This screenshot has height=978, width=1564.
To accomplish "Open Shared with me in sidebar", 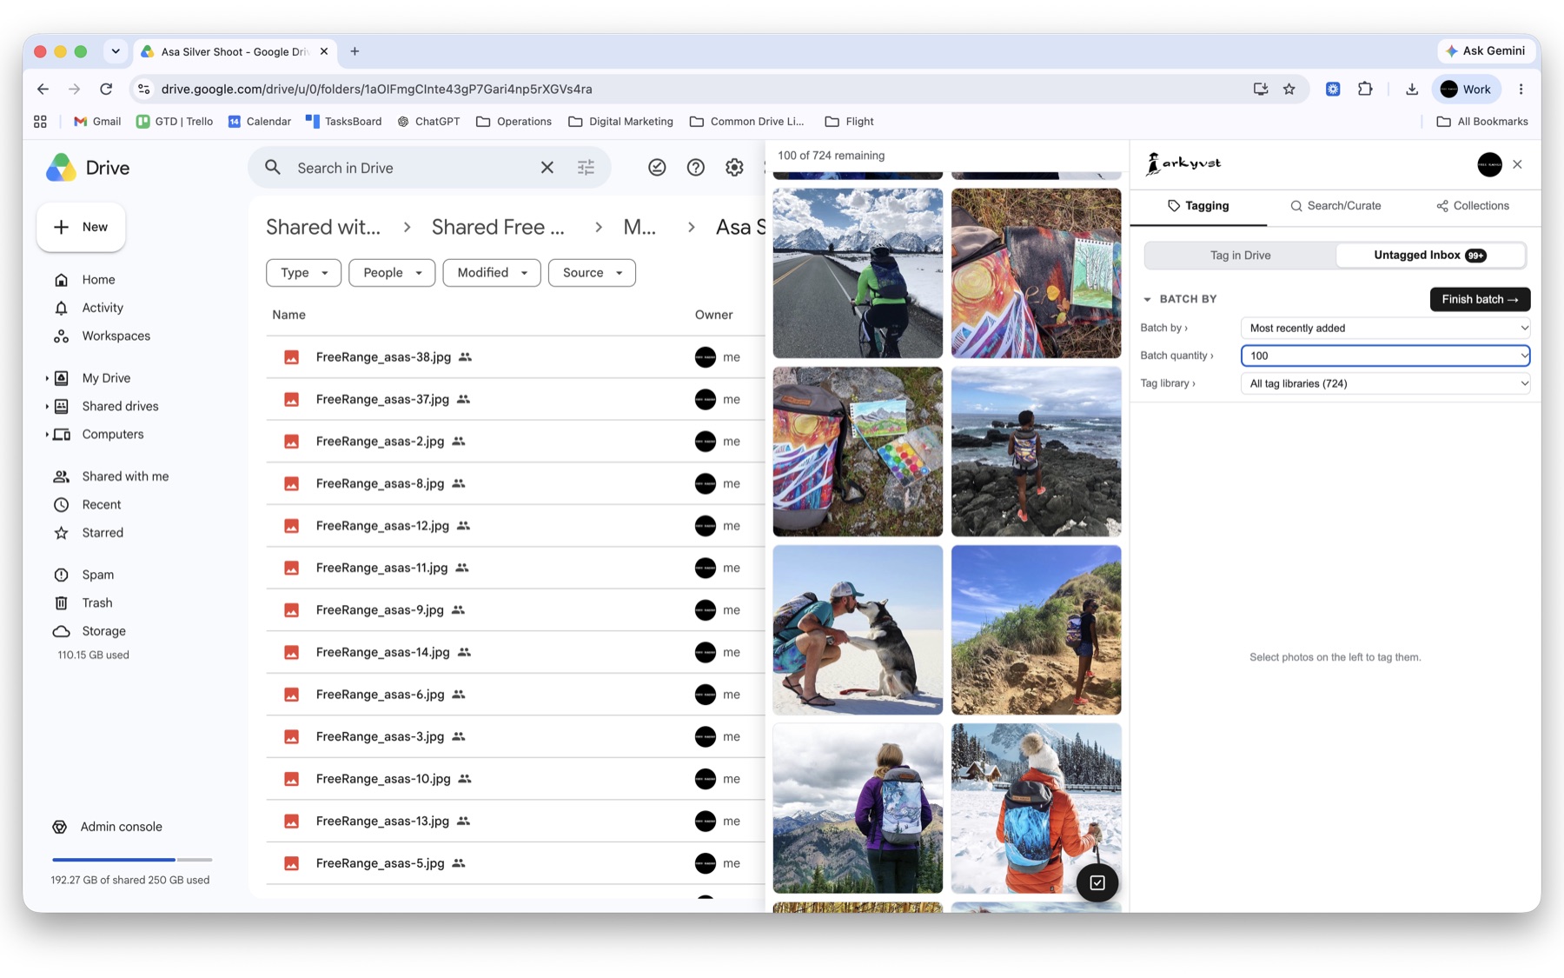I will [125, 476].
